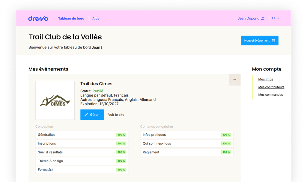Click the Langue par défaut: Français line
This screenshot has width=307, height=182.
pos(105,95)
